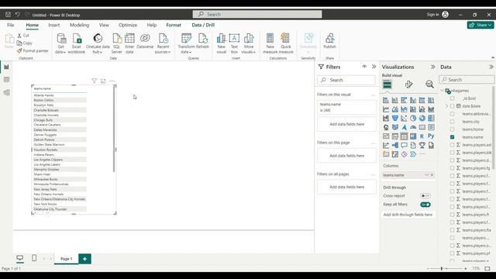
Task: Open the table visual's more options ellipsis
Action: point(112,81)
